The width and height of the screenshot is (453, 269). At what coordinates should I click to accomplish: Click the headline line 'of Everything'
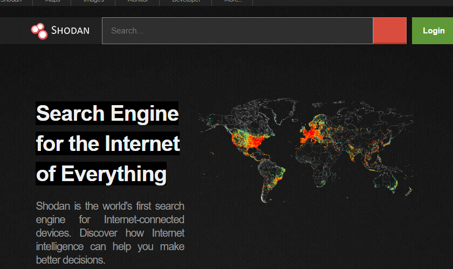pos(101,174)
